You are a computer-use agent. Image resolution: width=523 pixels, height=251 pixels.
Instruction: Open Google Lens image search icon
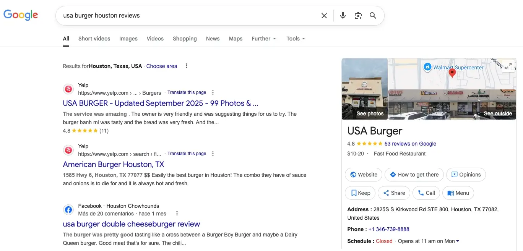pyautogui.click(x=358, y=16)
